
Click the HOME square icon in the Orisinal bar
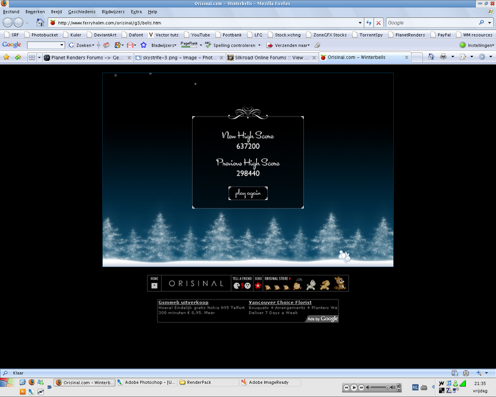154,285
